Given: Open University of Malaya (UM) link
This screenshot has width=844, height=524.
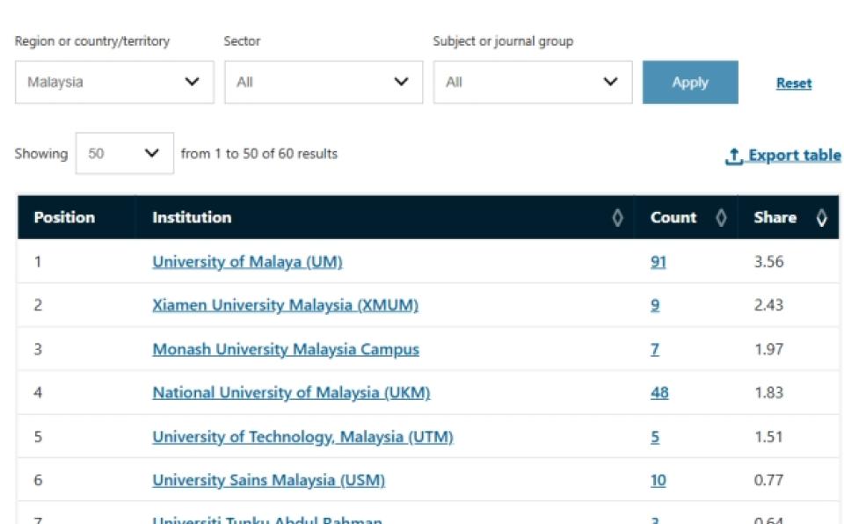Looking at the screenshot, I should click(247, 262).
